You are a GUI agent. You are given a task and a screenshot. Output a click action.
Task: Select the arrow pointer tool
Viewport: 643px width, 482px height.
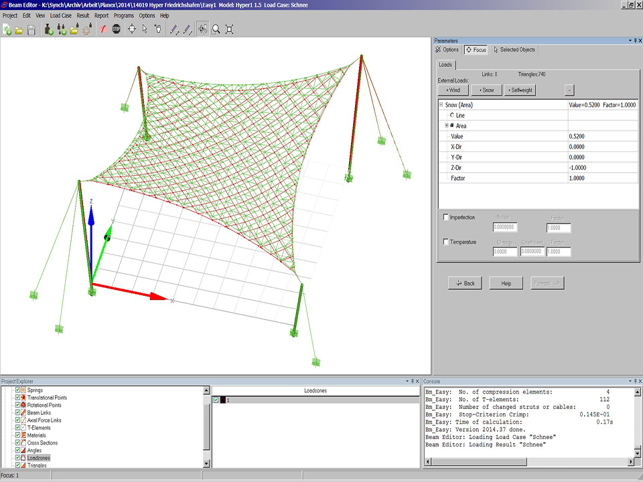(x=145, y=29)
